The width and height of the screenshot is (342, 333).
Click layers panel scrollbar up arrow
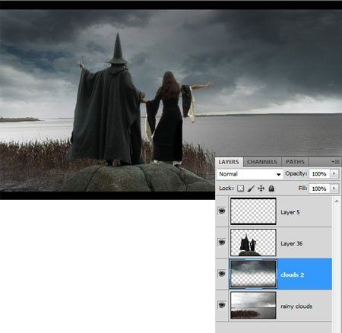click(x=337, y=201)
